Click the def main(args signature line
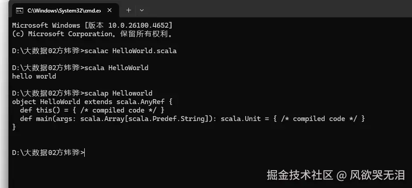This screenshot has height=188, width=412. (193, 119)
